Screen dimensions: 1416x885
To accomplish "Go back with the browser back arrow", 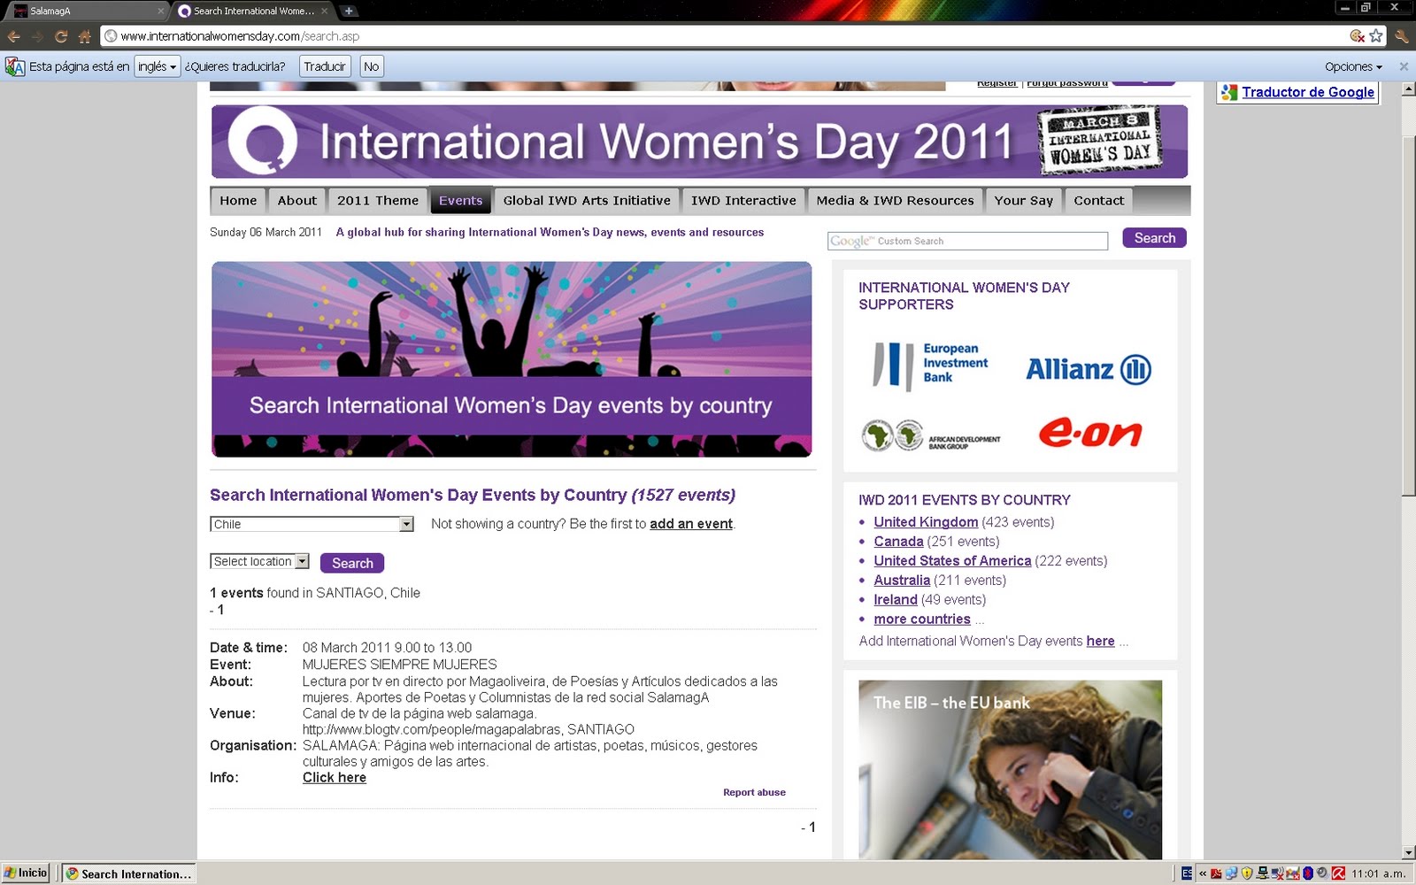I will (14, 36).
